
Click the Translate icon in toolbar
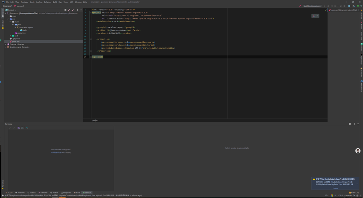click(x=353, y=6)
